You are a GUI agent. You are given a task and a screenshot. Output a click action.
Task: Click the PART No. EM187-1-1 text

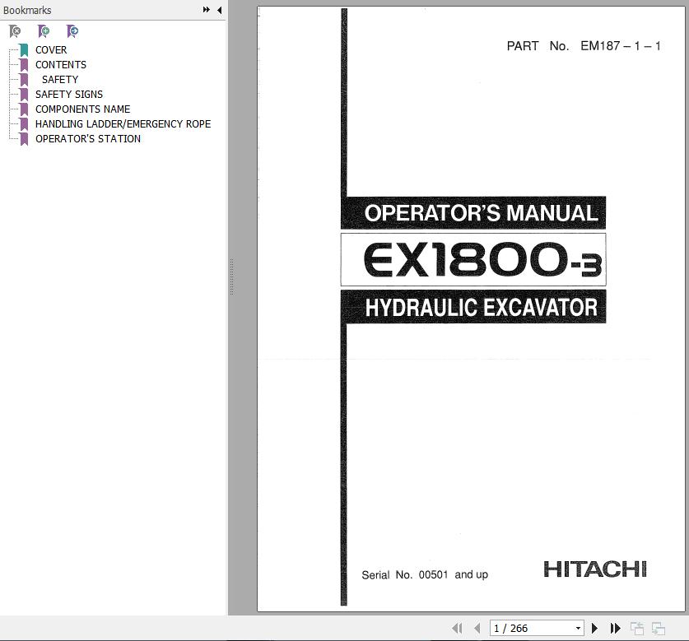584,46
